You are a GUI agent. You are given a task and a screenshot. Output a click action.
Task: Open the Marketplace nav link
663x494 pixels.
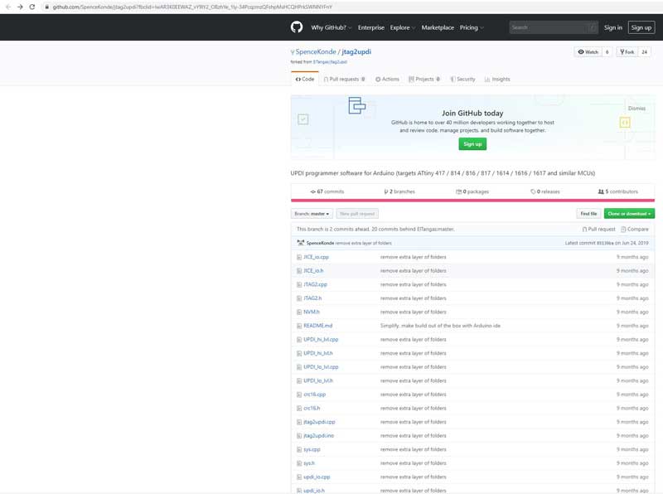(438, 27)
